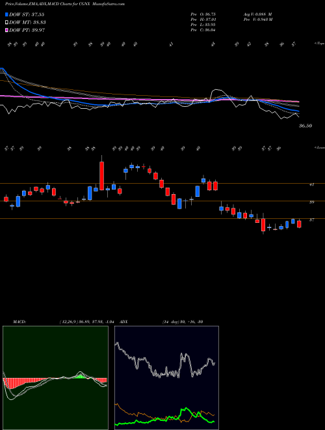
Task: Click the magenta DOW PT legend swatch
Action: (x=6, y=30)
